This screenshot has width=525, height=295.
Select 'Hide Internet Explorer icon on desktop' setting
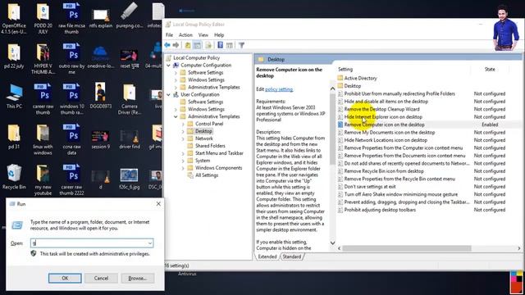[383, 116]
